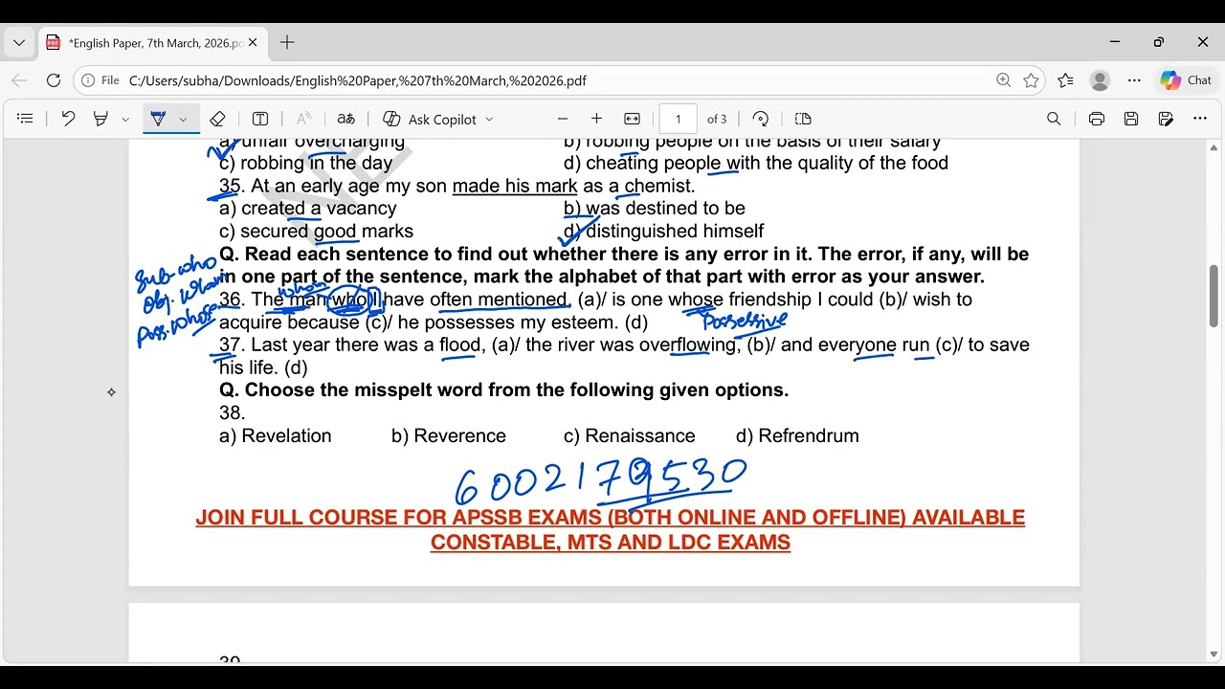Switch page view layout icon
The width and height of the screenshot is (1225, 689).
(x=803, y=119)
